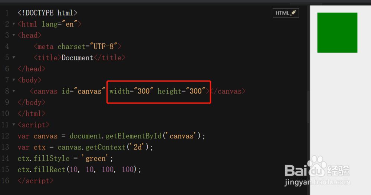Click id="canvas" attribute on line 8

(x=83, y=91)
